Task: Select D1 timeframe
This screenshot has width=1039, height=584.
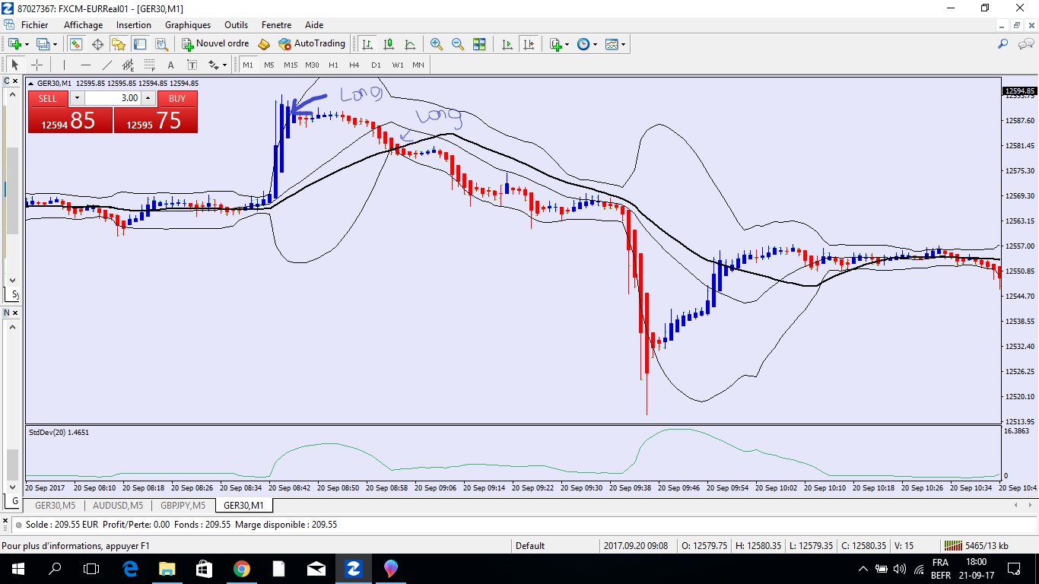Action: [x=376, y=65]
